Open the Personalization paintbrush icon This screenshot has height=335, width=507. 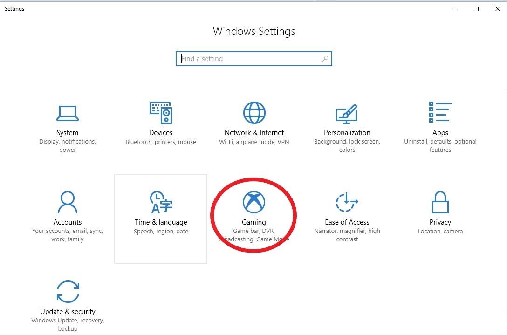(347, 114)
